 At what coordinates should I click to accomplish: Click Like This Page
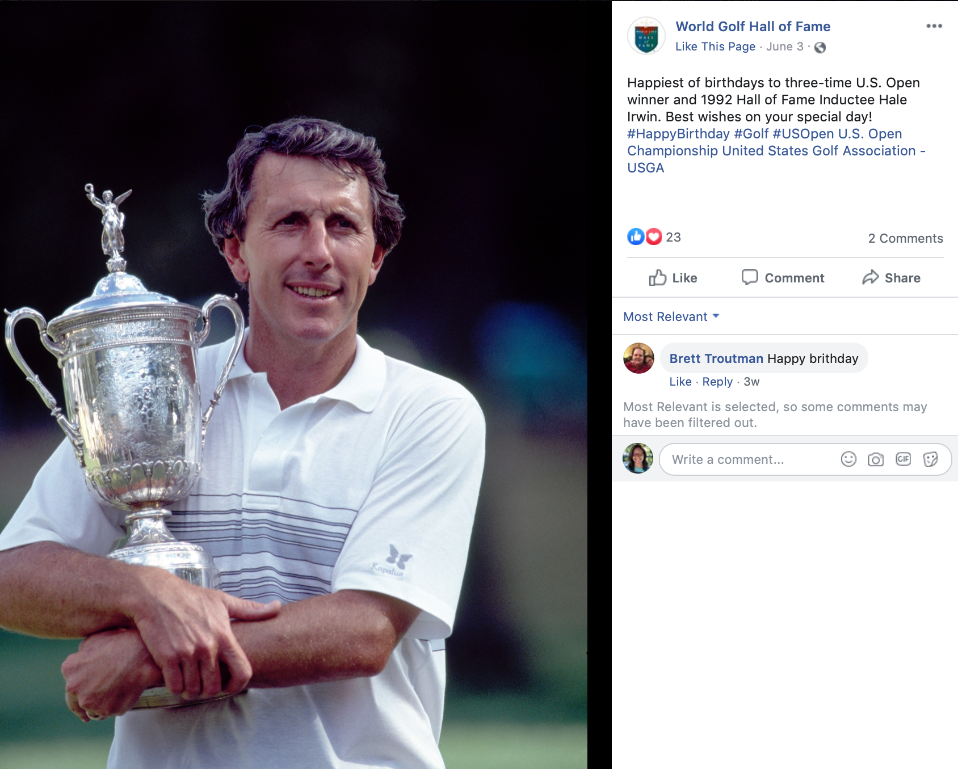coord(715,47)
